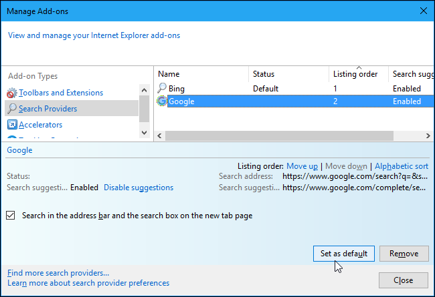Select the Accelerators add-on type

coord(40,125)
